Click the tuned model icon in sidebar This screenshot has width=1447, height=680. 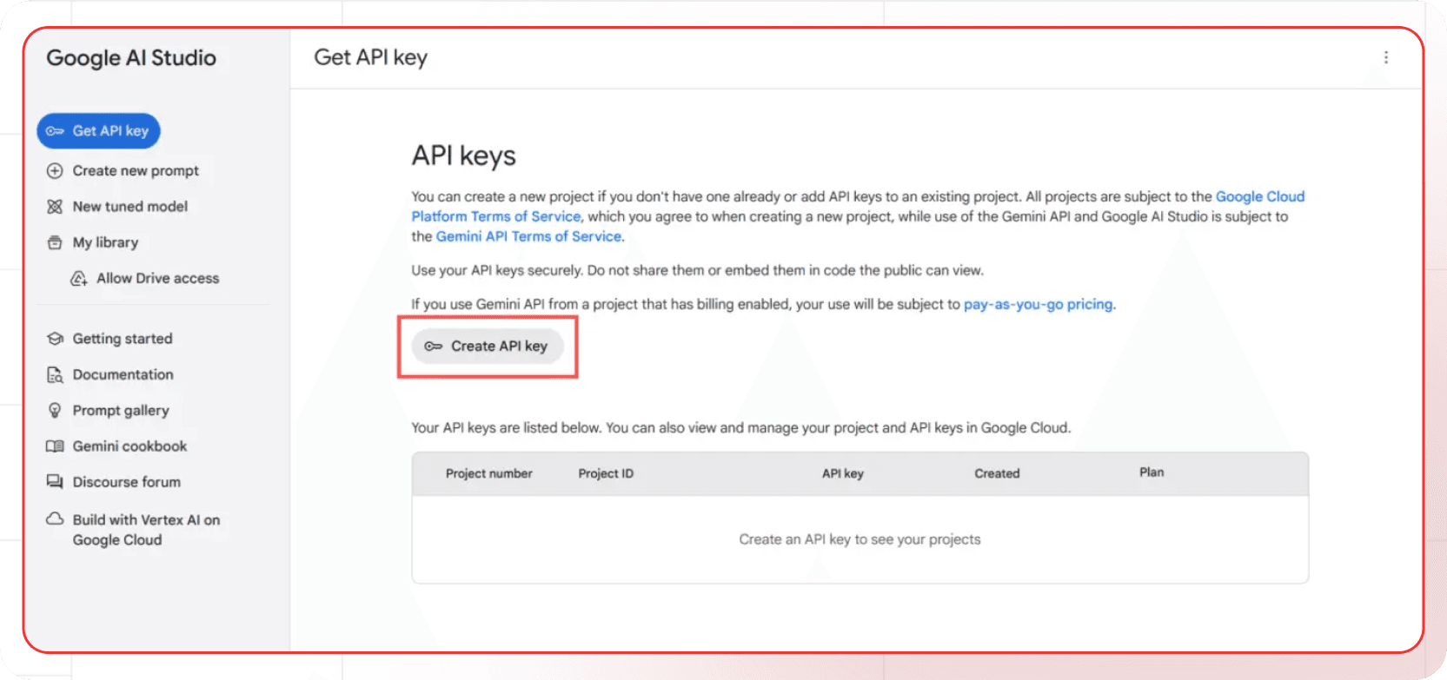coord(55,207)
